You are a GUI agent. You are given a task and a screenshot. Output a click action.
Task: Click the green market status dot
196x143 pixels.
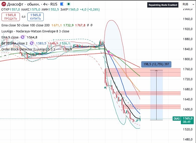tap(68, 4)
